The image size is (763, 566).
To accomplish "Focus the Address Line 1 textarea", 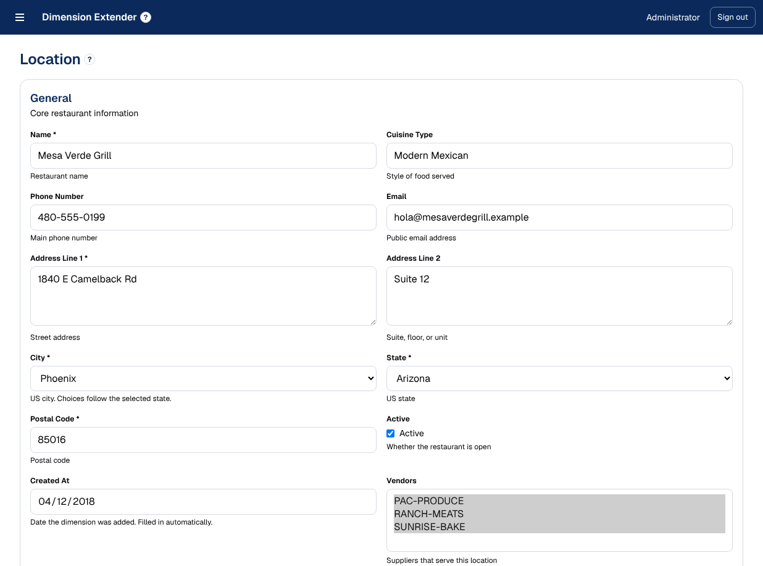I will click(x=203, y=296).
